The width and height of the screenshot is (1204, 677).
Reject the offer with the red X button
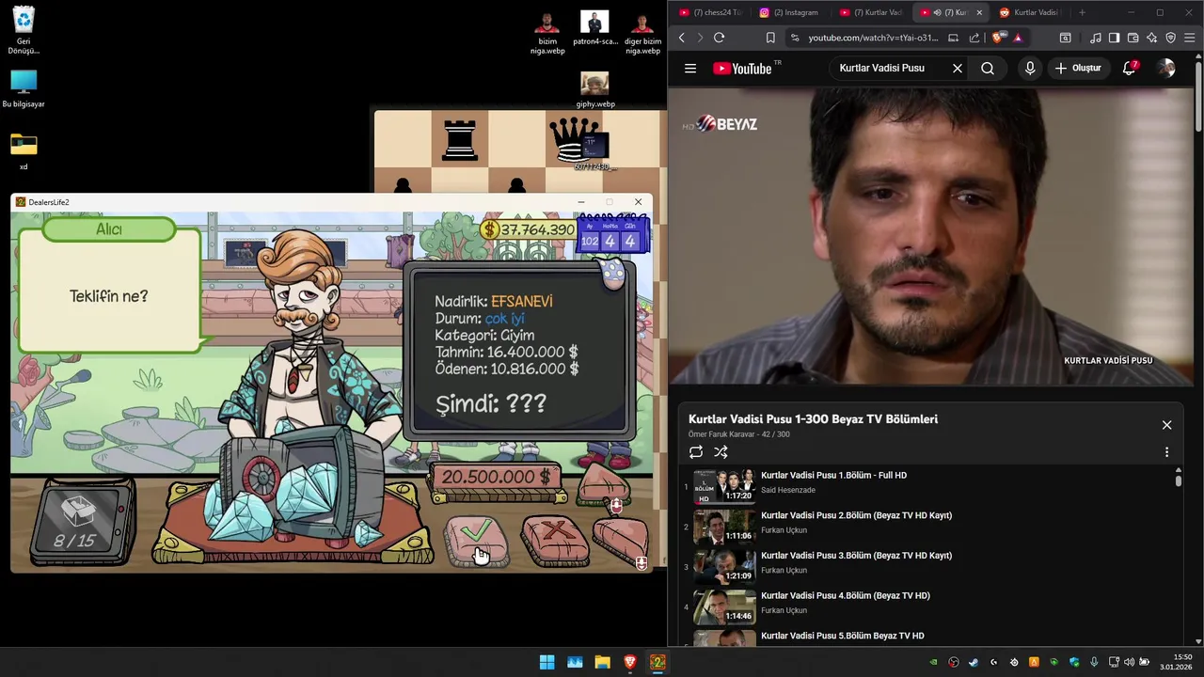pyautogui.click(x=555, y=540)
